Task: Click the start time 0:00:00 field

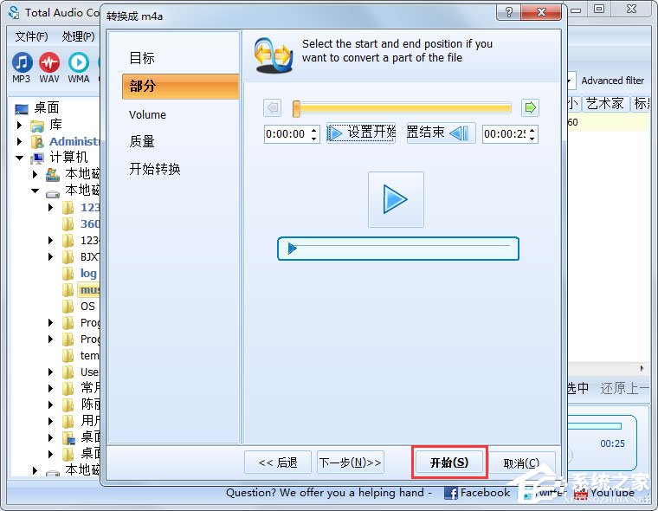Action: (x=287, y=134)
